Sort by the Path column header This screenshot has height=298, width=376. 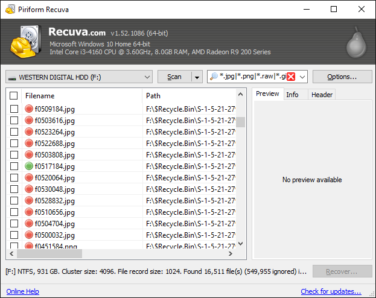[x=189, y=96]
